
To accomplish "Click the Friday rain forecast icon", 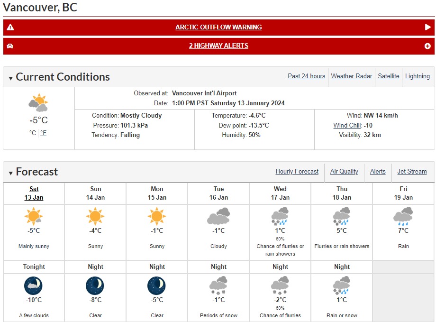I will (x=403, y=216).
